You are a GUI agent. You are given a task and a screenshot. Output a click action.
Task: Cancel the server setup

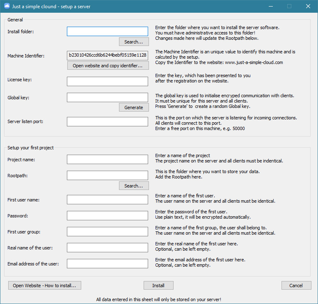click(296, 286)
